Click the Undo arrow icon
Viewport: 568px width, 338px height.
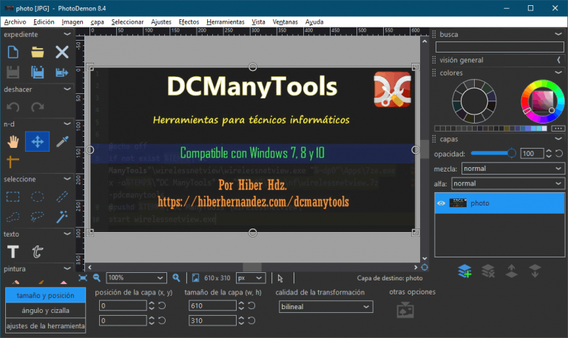(13, 107)
